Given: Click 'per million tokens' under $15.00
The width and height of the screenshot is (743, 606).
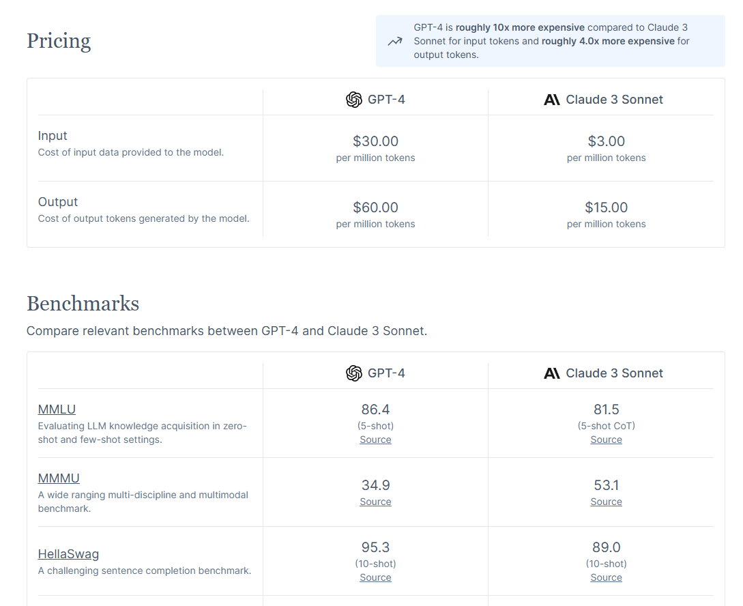Looking at the screenshot, I should 606,225.
